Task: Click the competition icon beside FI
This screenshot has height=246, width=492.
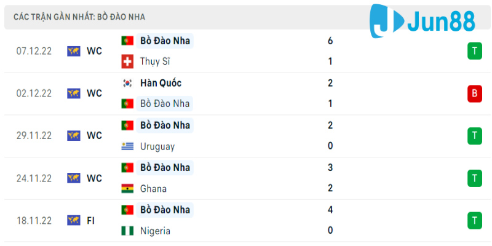Action: pyautogui.click(x=74, y=220)
